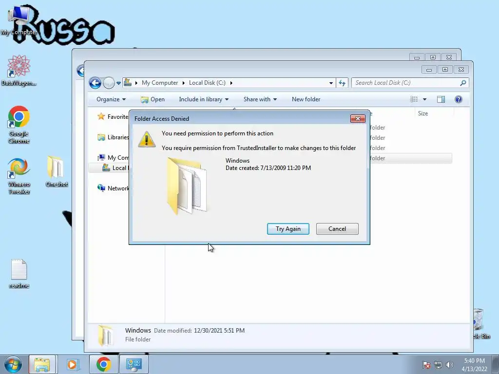Open Google Chrome desktop shortcut
This screenshot has height=374, width=499.
(19, 125)
